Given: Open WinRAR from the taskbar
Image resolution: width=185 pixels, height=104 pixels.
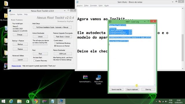Looking at the screenshot, I should point(45,101).
